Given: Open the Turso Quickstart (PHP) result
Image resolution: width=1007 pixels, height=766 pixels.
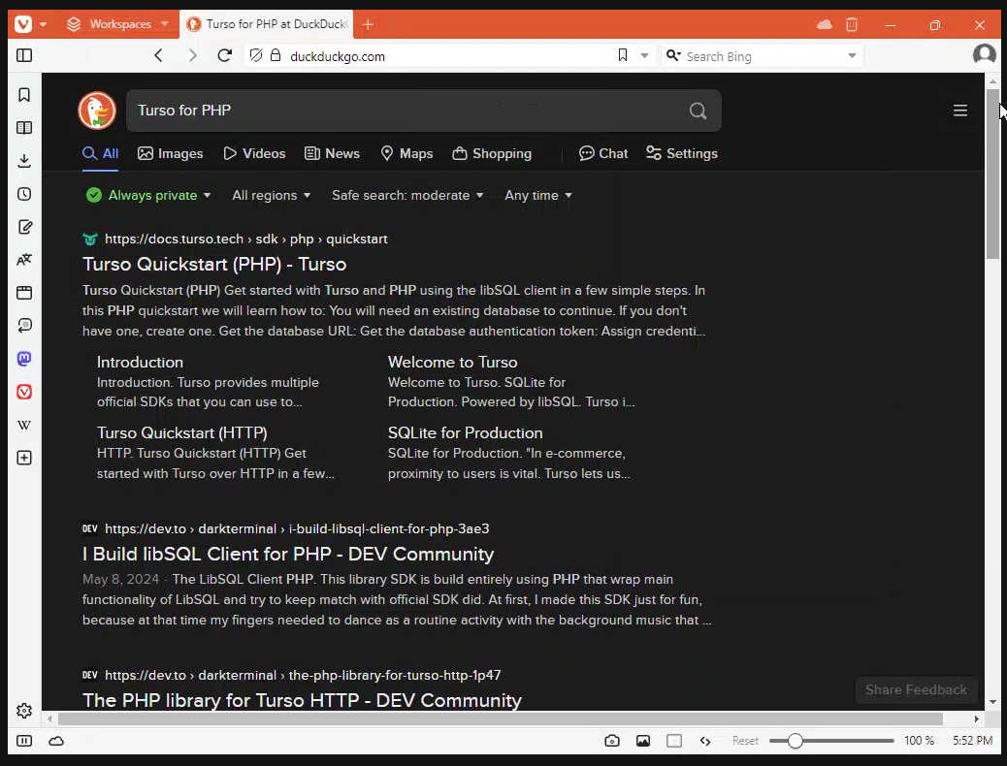Looking at the screenshot, I should (213, 264).
